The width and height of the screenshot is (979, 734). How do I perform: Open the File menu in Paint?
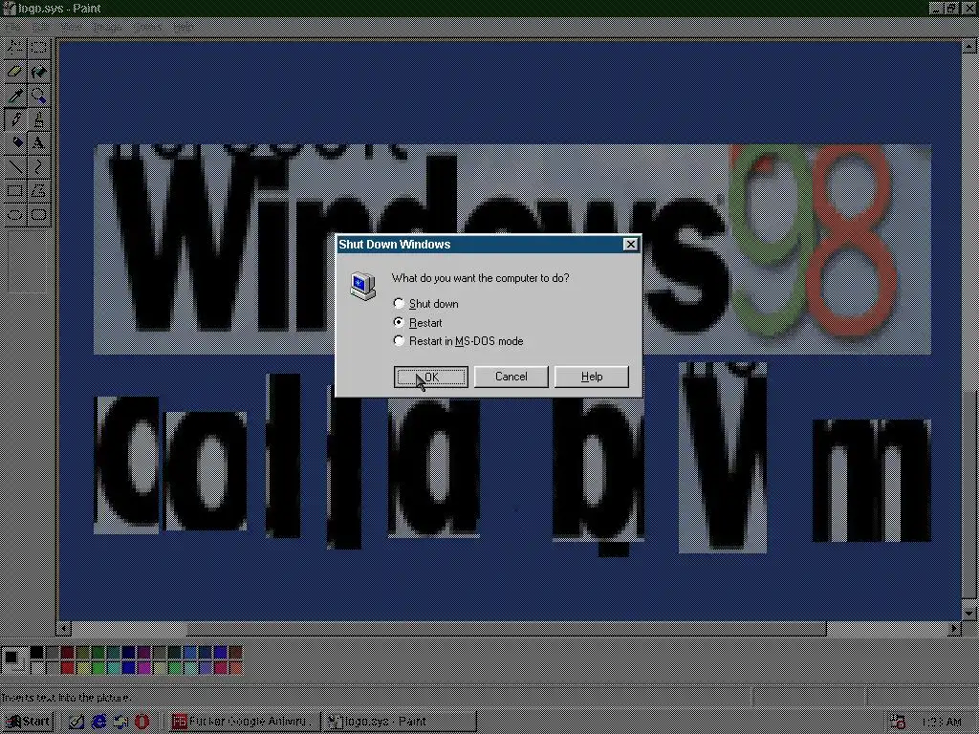coord(12,27)
